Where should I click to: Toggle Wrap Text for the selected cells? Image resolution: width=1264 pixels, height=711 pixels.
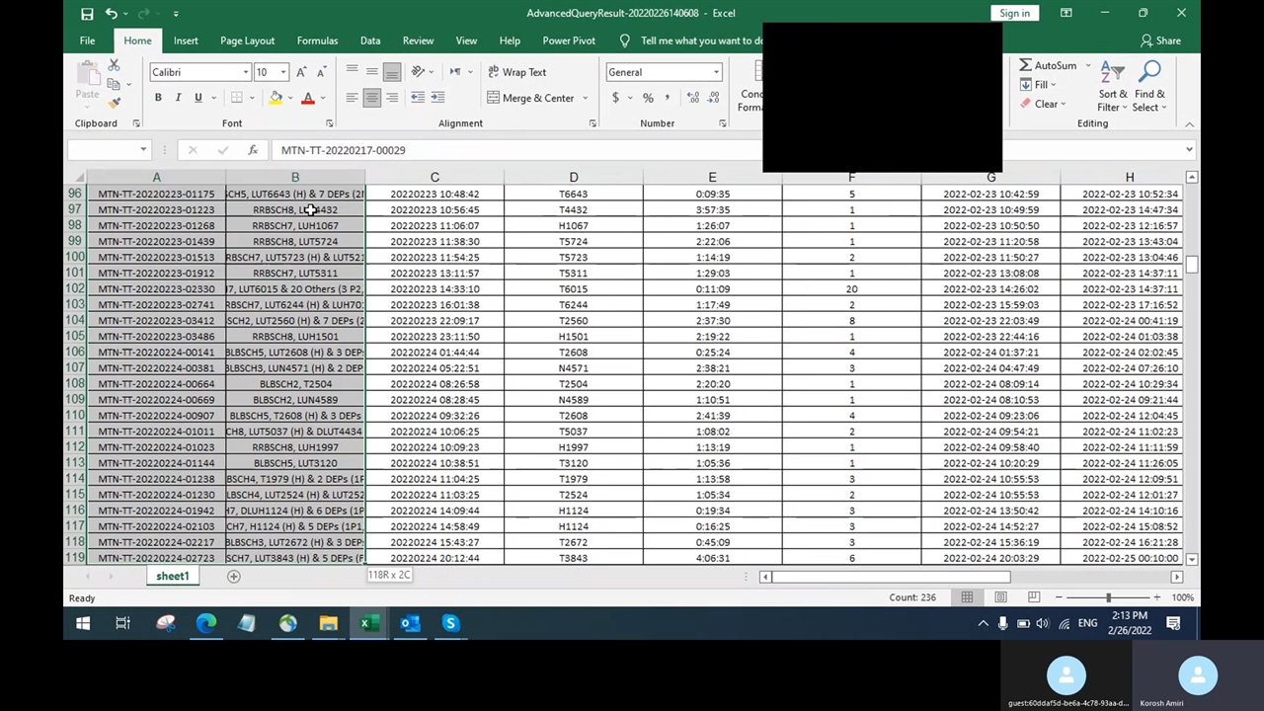pos(516,72)
